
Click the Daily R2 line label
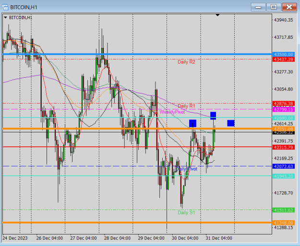[186, 62]
